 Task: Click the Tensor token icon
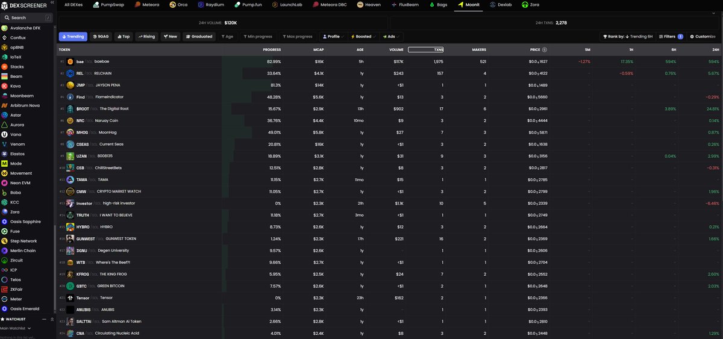coord(70,297)
